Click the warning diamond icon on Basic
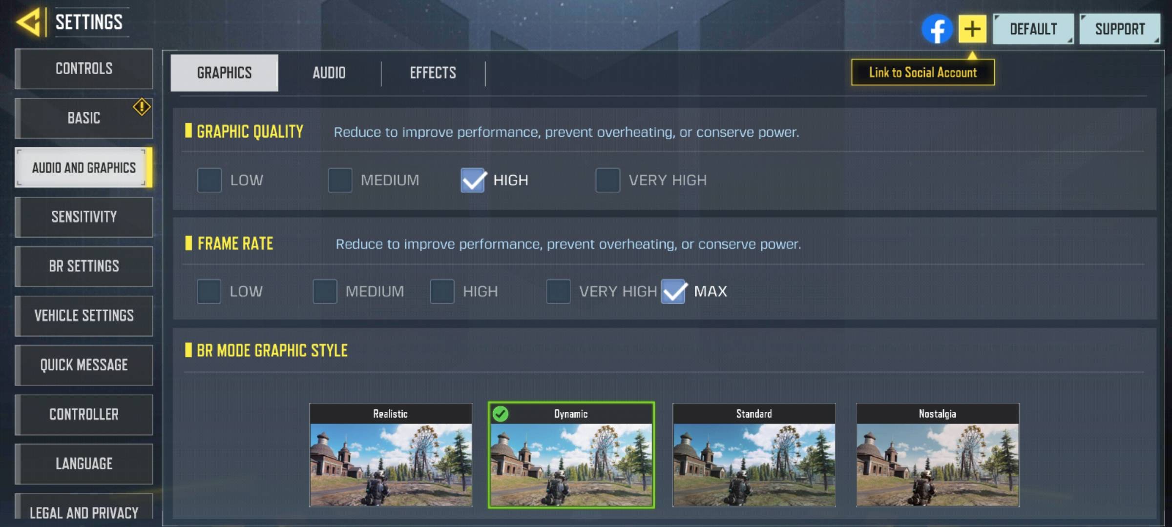The height and width of the screenshot is (527, 1172). tap(142, 107)
